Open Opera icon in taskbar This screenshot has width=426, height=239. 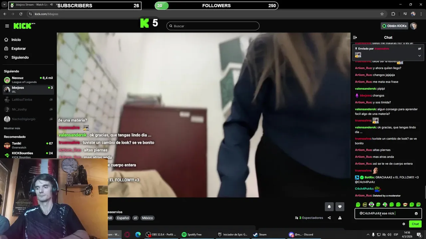click(x=127, y=234)
